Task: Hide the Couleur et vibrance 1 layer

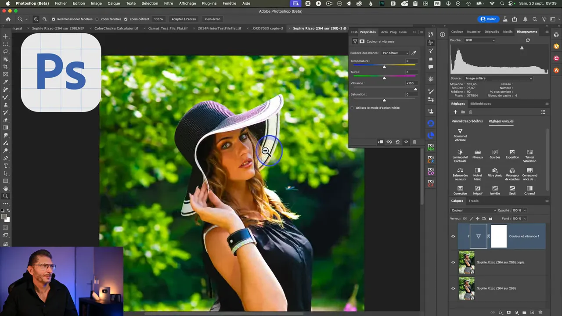Action: point(453,236)
